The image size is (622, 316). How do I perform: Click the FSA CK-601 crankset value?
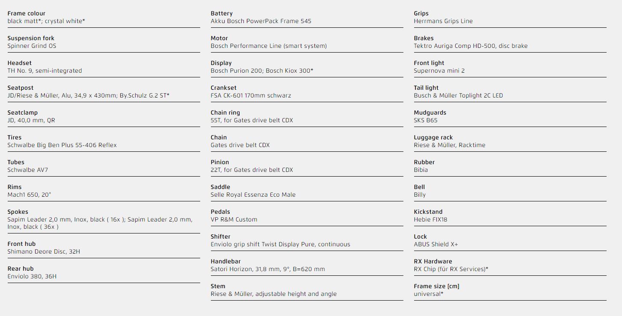click(251, 95)
